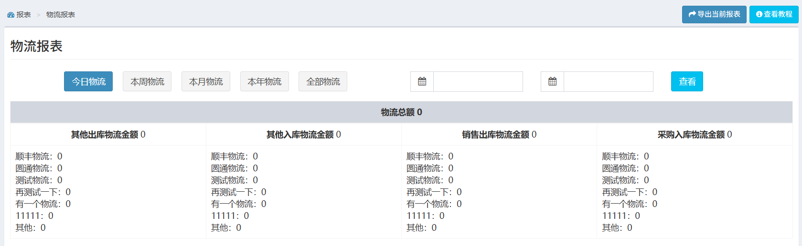Click the 其他入库物流金额 column header

(303, 135)
